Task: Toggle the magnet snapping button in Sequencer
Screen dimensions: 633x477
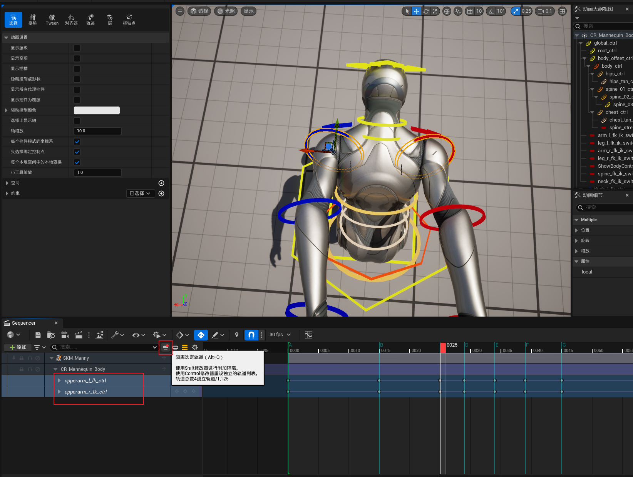Action: point(251,335)
